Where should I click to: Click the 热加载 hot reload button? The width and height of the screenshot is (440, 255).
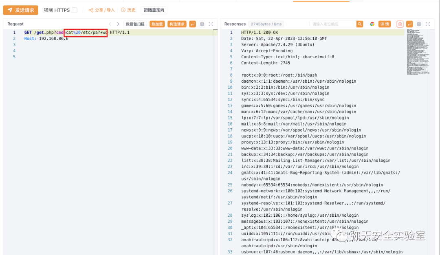tap(157, 24)
